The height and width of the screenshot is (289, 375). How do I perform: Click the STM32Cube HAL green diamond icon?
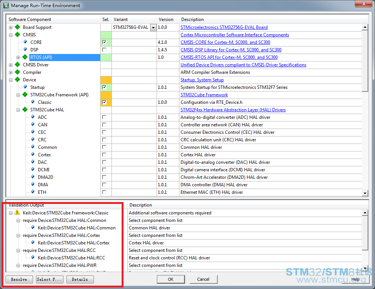pyautogui.click(x=25, y=109)
